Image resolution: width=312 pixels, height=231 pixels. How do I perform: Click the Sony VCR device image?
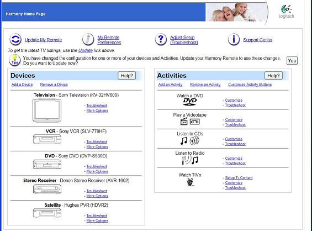tap(47, 139)
